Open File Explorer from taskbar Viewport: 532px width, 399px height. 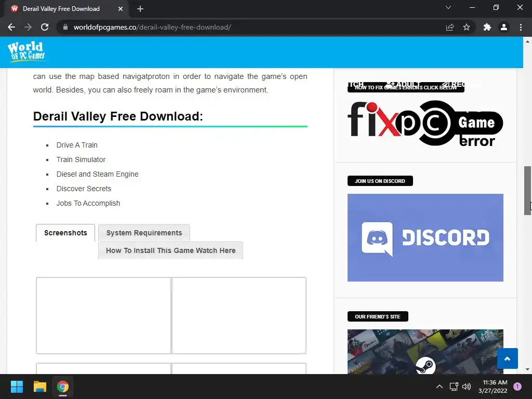point(39,387)
